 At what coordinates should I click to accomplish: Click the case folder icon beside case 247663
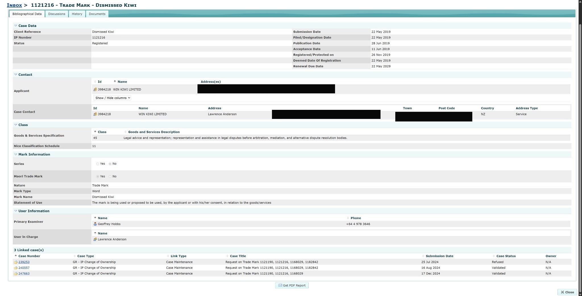click(x=16, y=273)
